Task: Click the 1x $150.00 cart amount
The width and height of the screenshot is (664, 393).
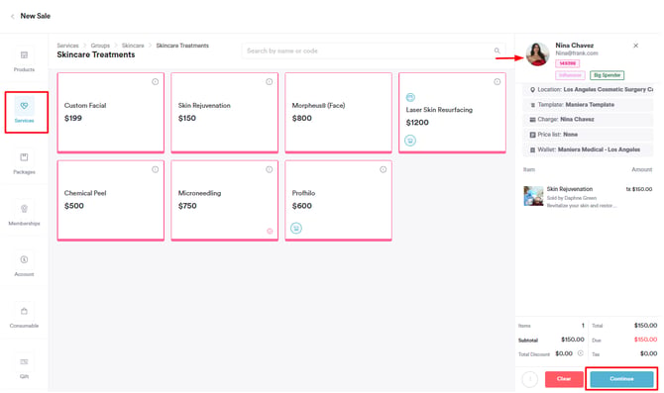Action: 639,189
